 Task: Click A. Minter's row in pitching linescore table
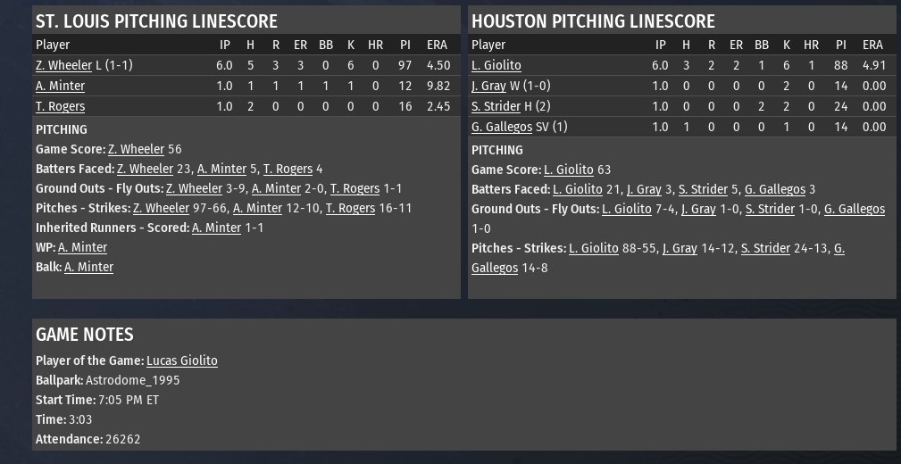60,86
